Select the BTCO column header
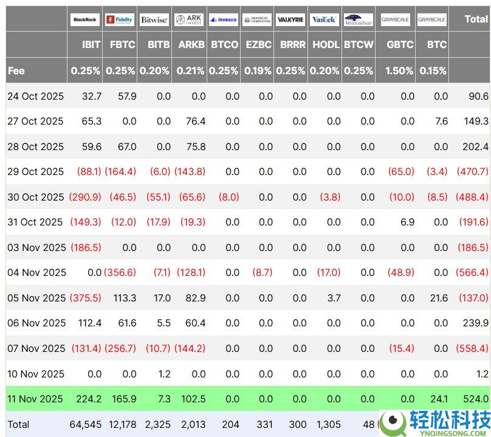The height and width of the screenshot is (437, 491). click(x=224, y=44)
